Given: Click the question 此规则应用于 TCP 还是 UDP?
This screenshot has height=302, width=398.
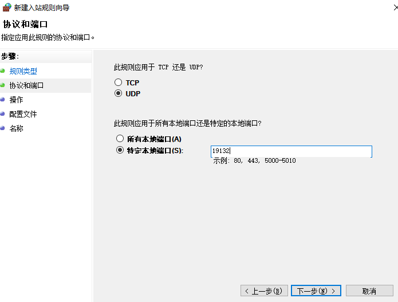Looking at the screenshot, I should pyautogui.click(x=159, y=67).
